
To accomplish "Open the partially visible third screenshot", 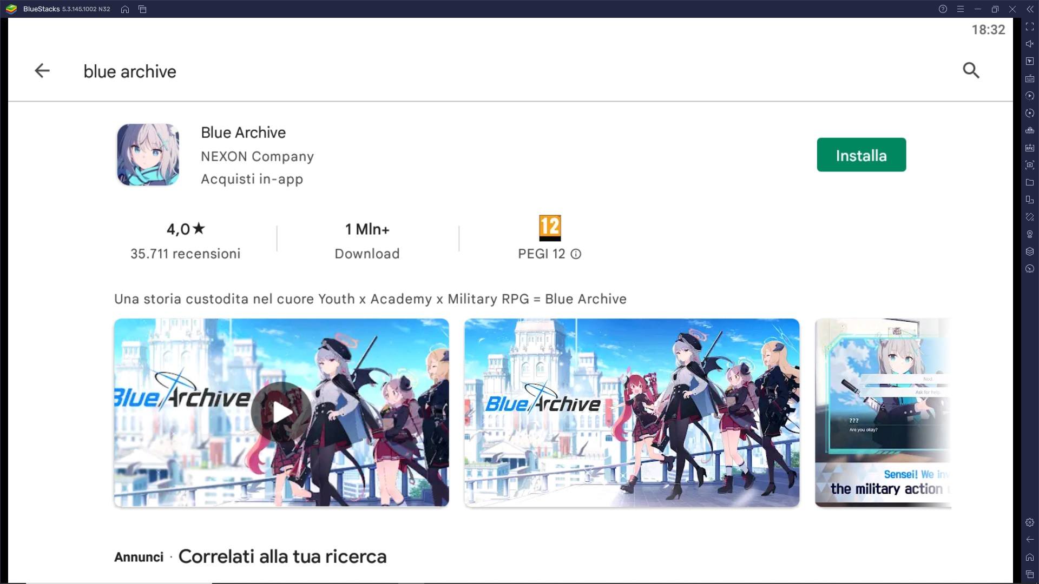I will click(883, 413).
